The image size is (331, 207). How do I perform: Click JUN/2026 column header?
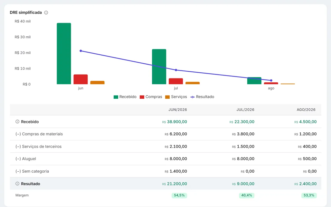click(177, 110)
